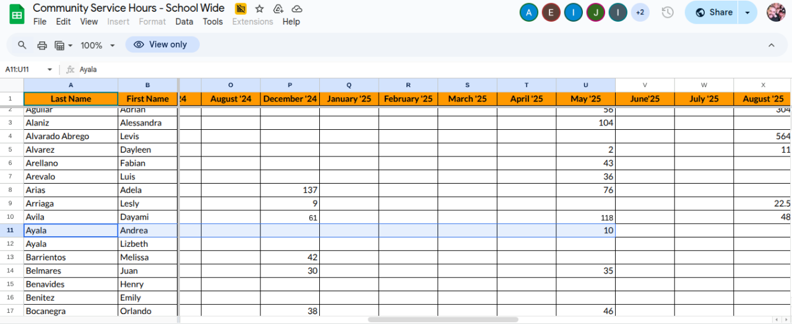Click the last name cell Benavides
This screenshot has width=792, height=324.
(x=71, y=284)
